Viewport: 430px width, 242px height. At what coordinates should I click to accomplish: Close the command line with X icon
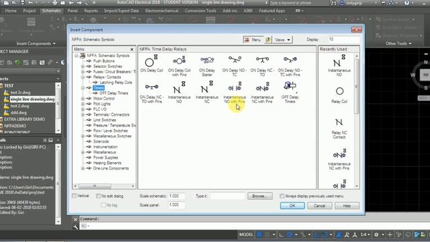pos(75,219)
